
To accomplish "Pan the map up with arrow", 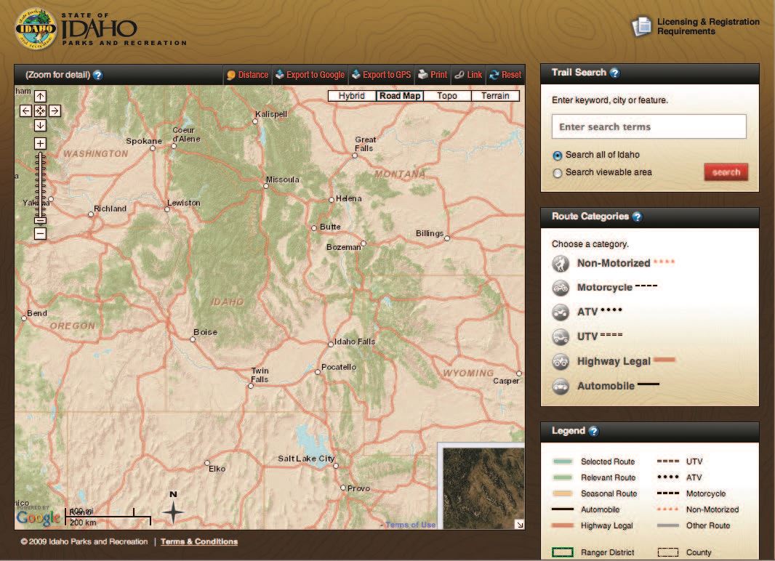I will (x=40, y=96).
